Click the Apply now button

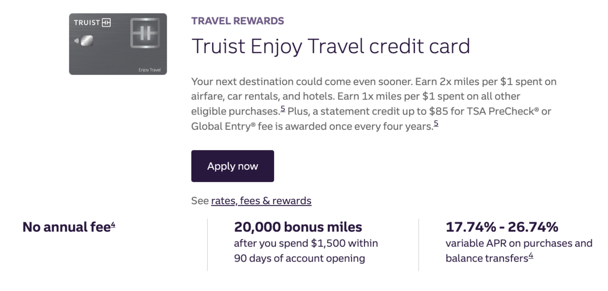click(x=233, y=166)
